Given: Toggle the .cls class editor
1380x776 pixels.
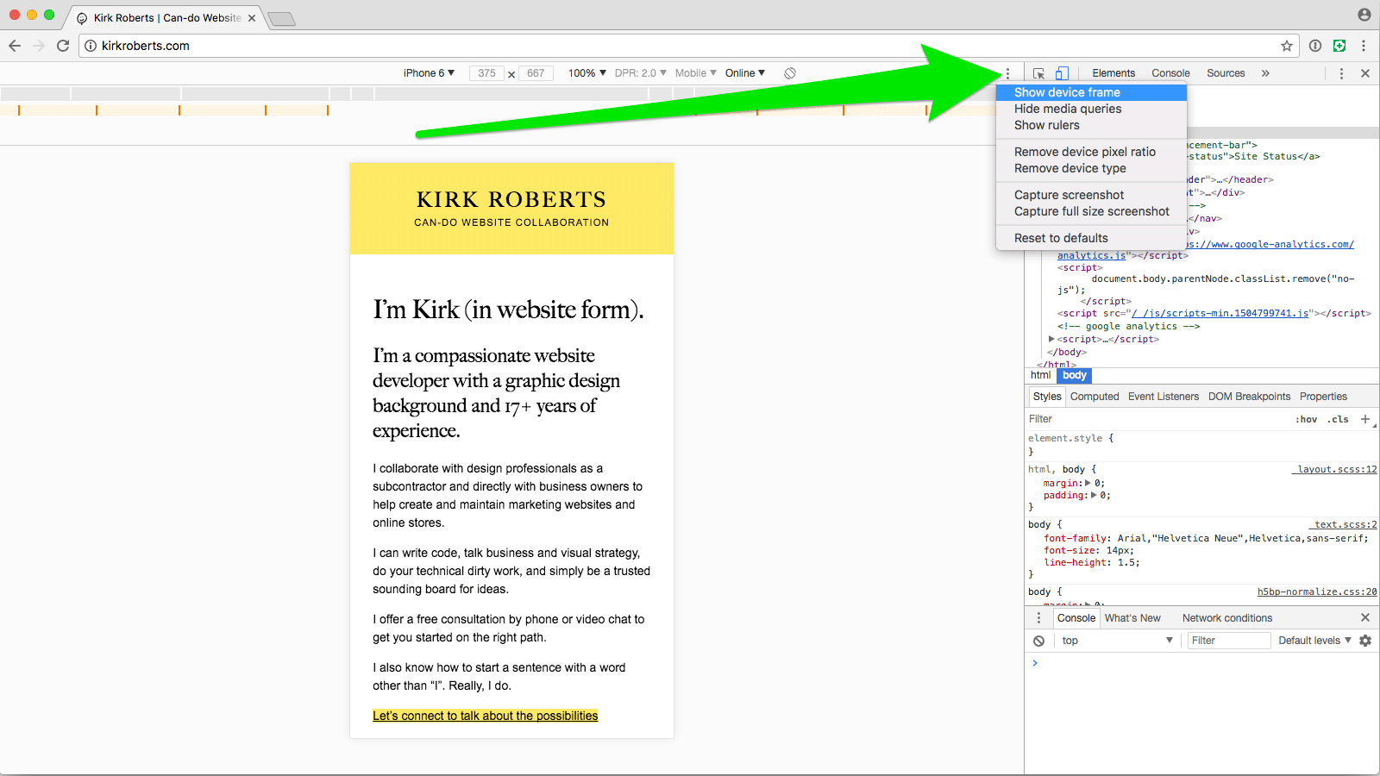Looking at the screenshot, I should tap(1338, 419).
